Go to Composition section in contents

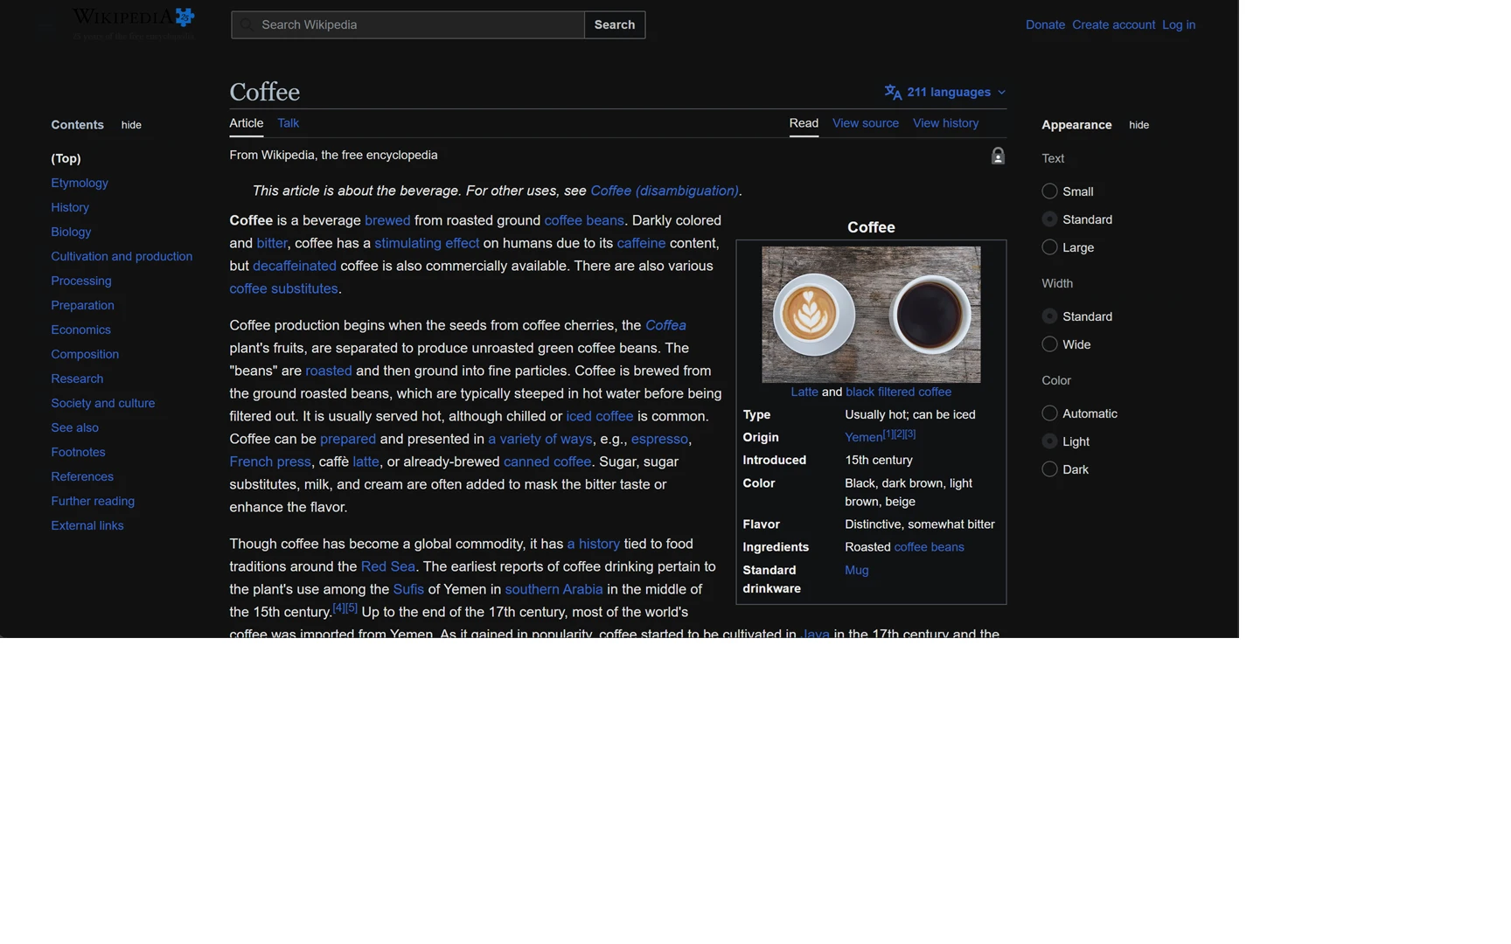click(85, 354)
